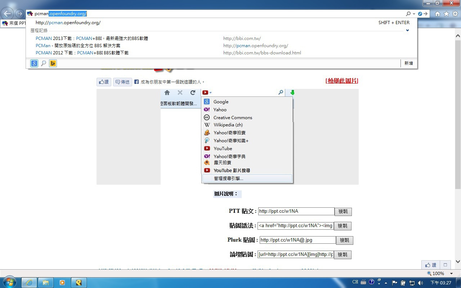Image resolution: width=461 pixels, height=288 pixels.
Task: Click the Go arrow in the address bar
Action: tap(426, 14)
